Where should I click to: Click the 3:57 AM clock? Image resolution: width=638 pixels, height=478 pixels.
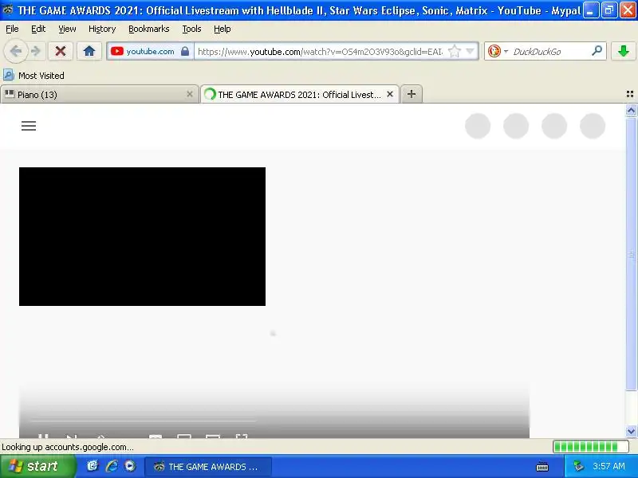point(609,466)
